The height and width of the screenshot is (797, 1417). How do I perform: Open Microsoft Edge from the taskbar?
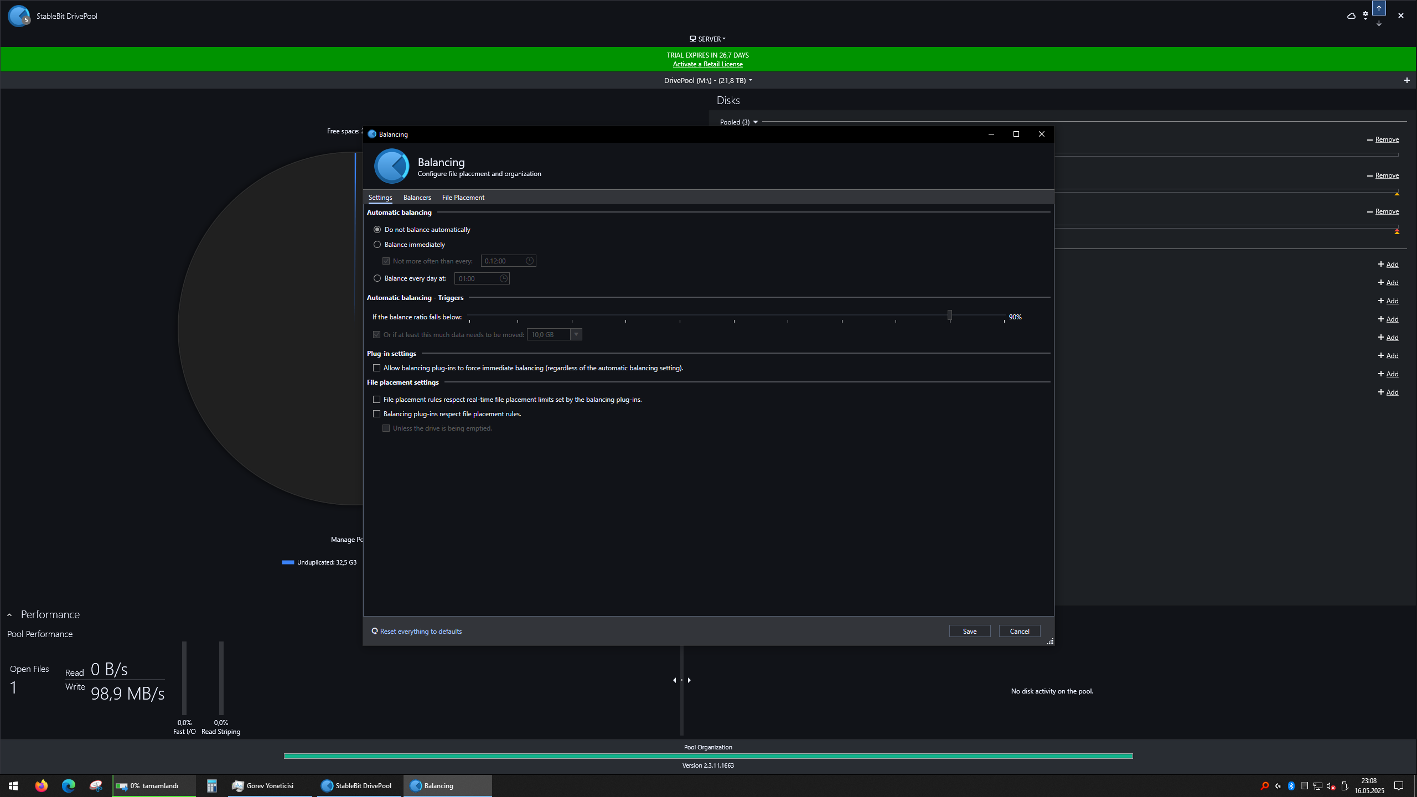(x=69, y=786)
